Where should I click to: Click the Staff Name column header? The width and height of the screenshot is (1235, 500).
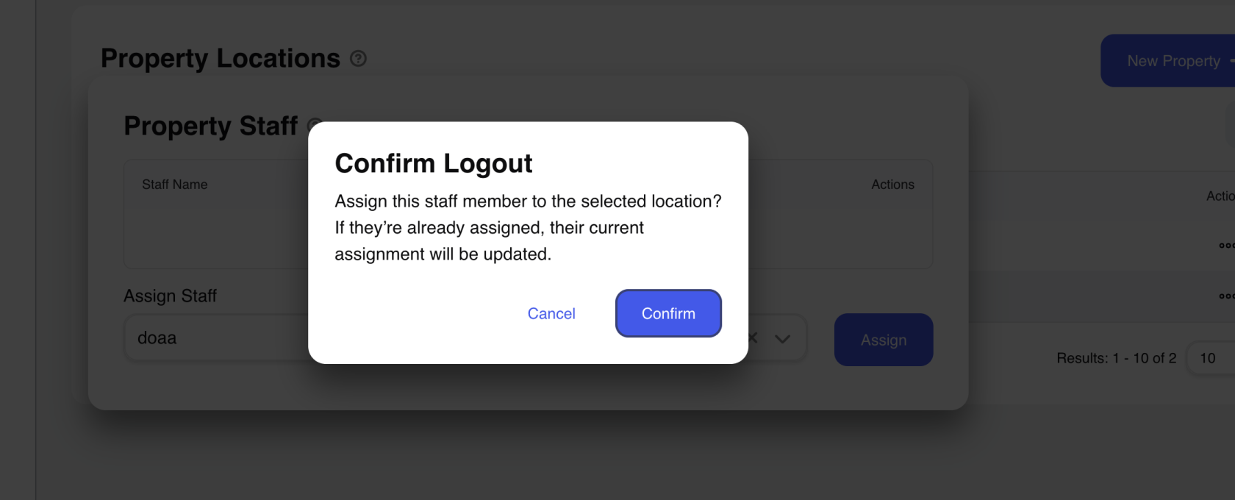tap(175, 185)
